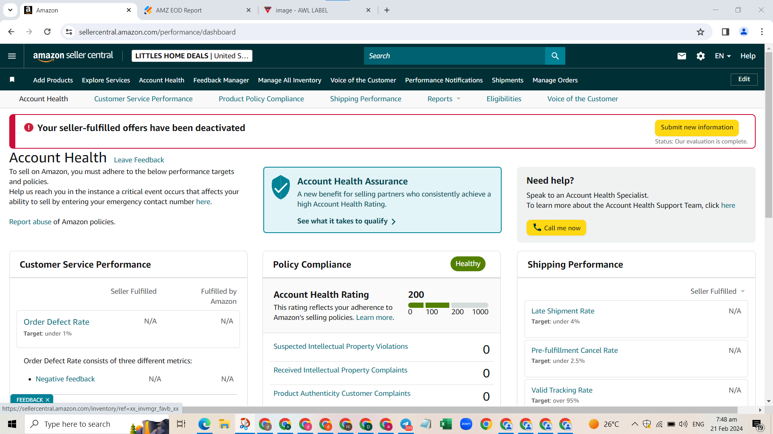
Task: Open Zoom from the taskbar
Action: click(466, 424)
